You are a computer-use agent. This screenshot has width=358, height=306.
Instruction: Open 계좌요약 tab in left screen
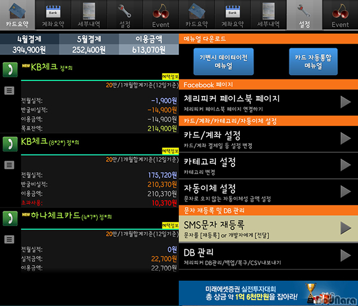tap(53, 15)
